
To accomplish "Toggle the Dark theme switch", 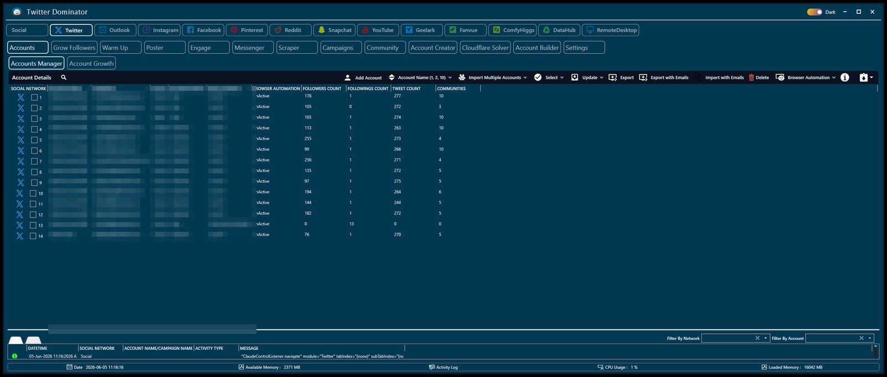I will 814,12.
